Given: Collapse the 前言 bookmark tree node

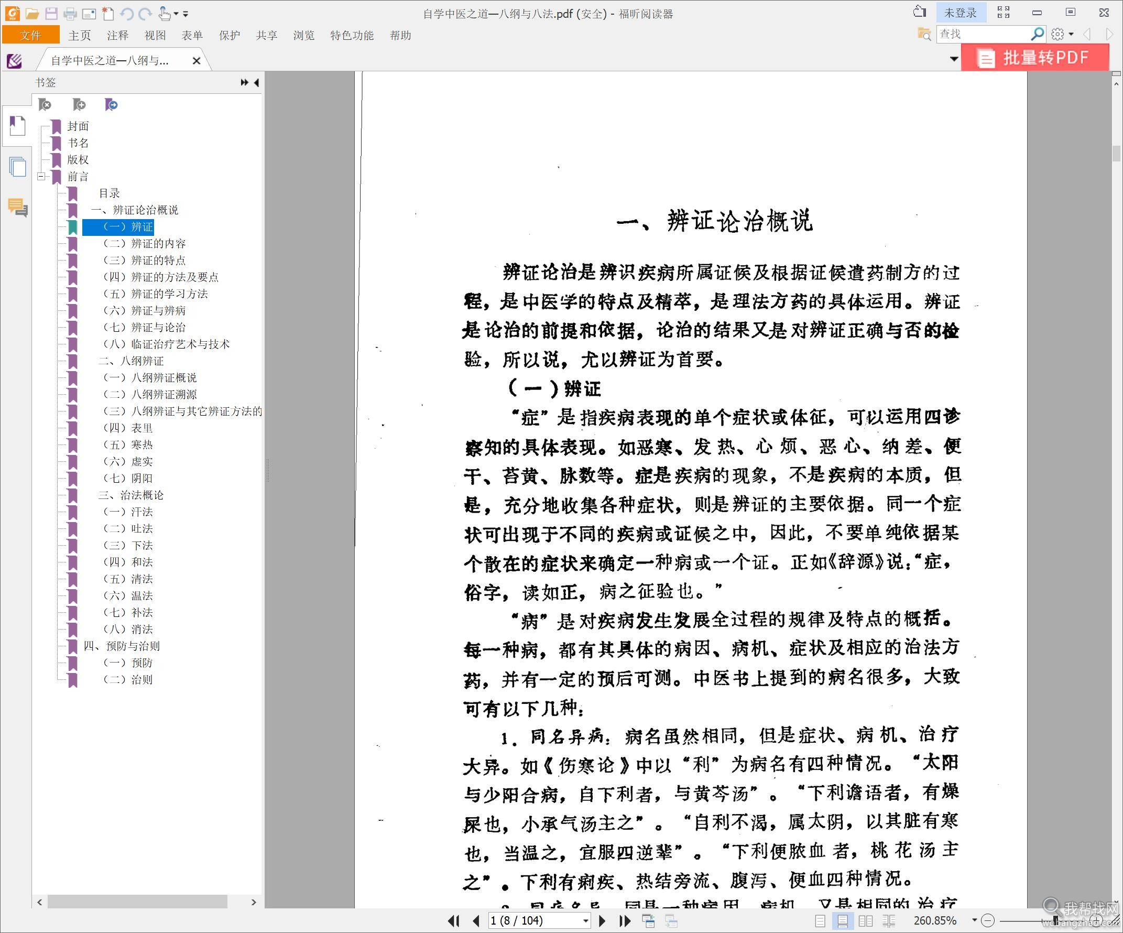Looking at the screenshot, I should click(41, 176).
